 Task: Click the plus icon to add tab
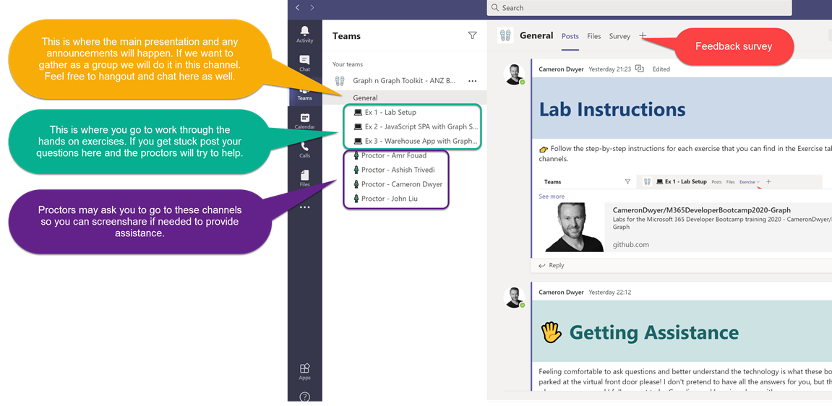point(643,36)
